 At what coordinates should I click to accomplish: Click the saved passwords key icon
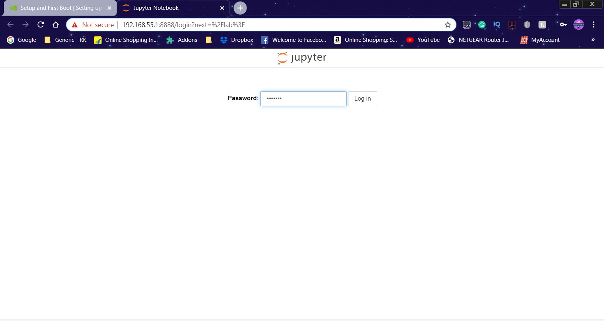tap(563, 24)
